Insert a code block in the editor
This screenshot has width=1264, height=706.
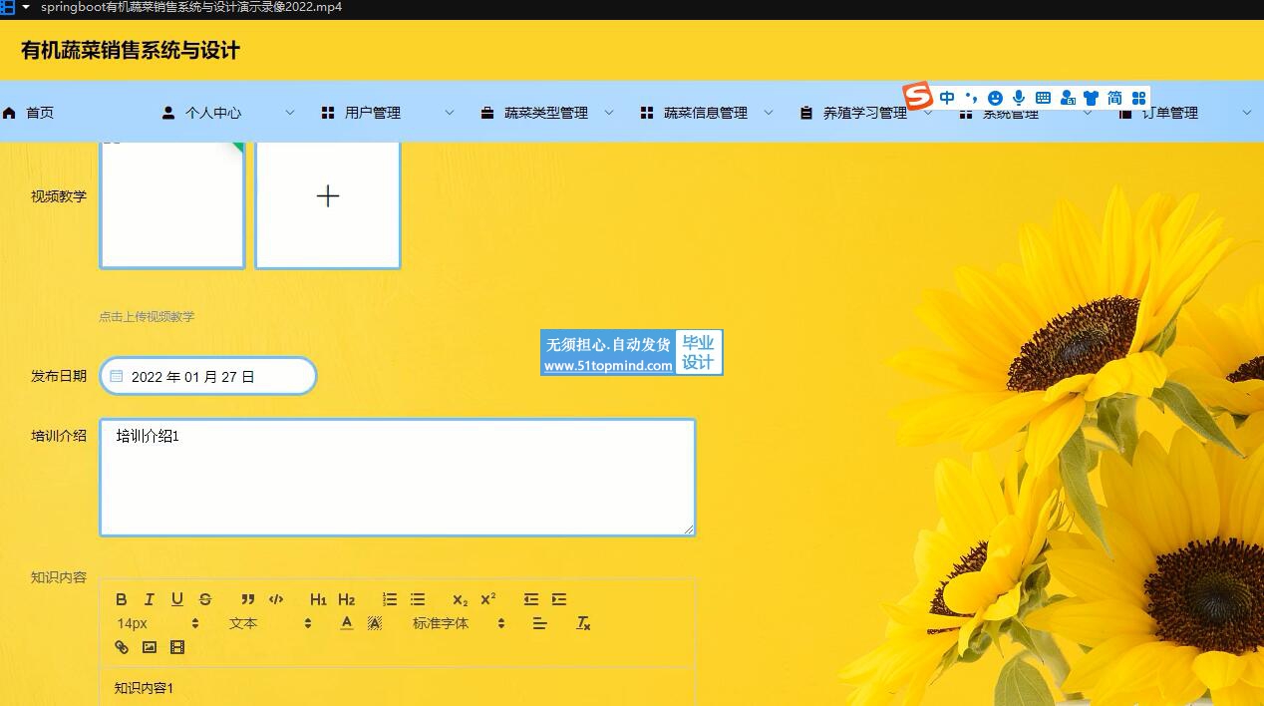(276, 599)
